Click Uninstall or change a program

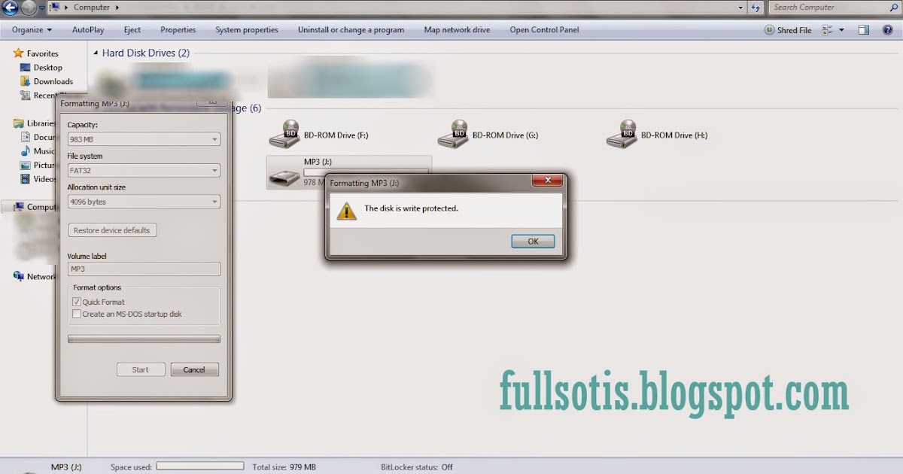click(x=351, y=30)
